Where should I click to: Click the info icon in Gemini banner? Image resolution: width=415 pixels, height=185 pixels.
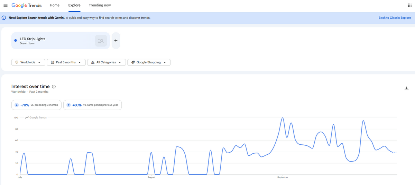click(x=4, y=18)
